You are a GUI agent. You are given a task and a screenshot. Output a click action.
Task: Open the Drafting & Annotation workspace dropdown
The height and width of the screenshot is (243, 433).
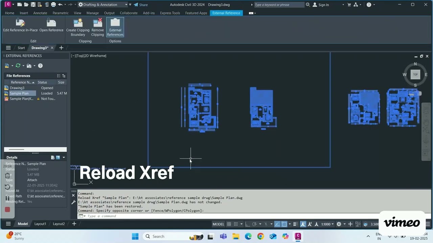click(103, 5)
